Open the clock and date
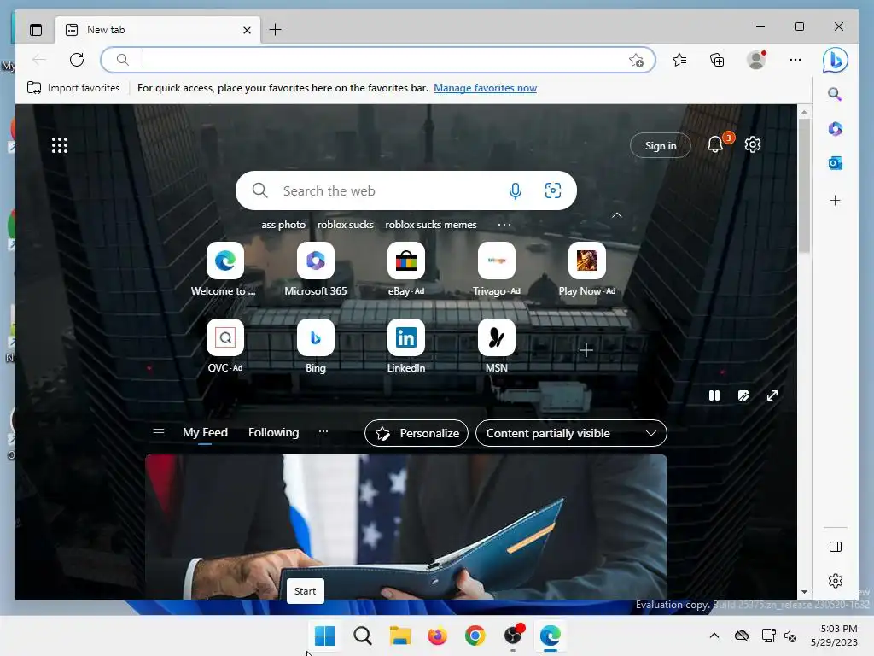This screenshot has height=656, width=874. click(835, 635)
